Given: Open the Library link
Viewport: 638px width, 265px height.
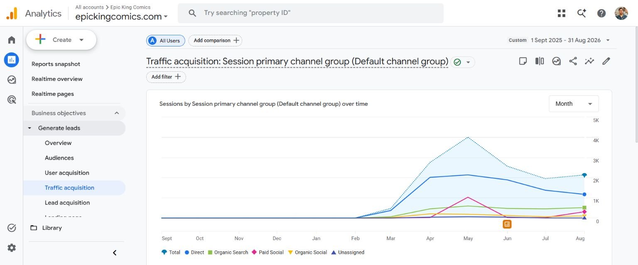Looking at the screenshot, I should [x=52, y=228].
